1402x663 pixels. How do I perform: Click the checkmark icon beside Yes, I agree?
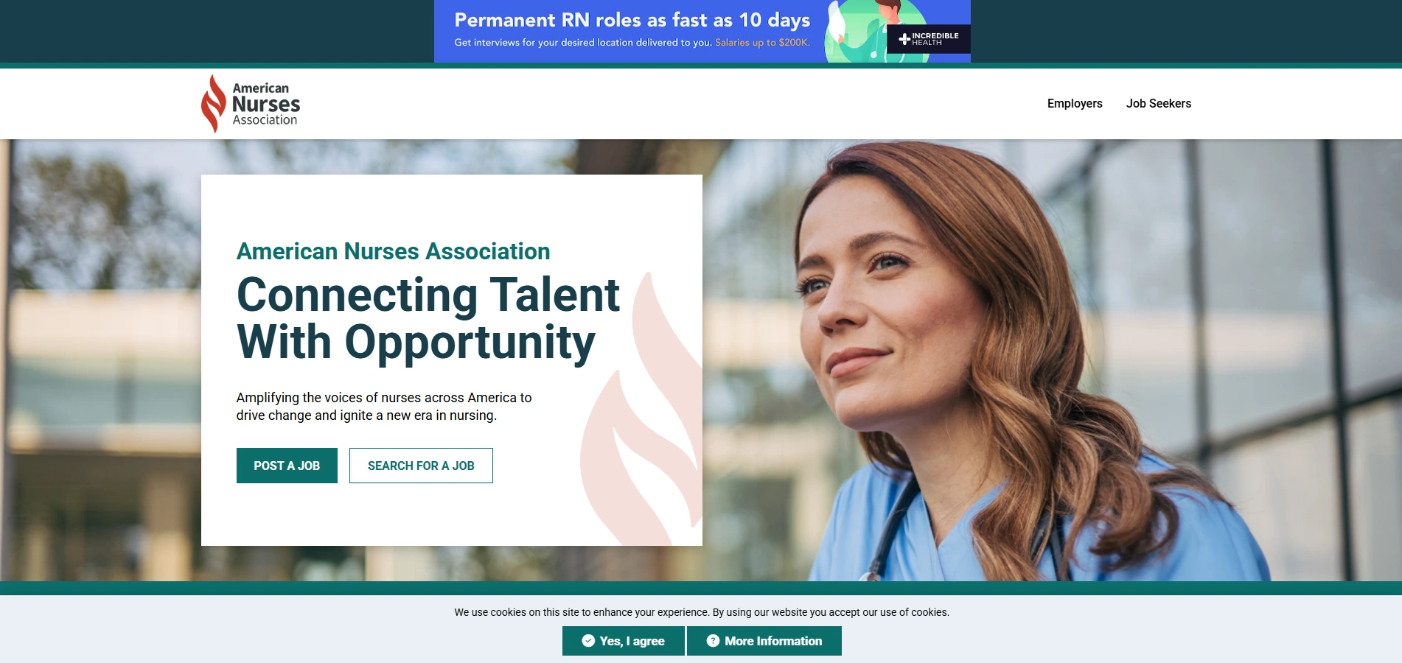(x=588, y=641)
